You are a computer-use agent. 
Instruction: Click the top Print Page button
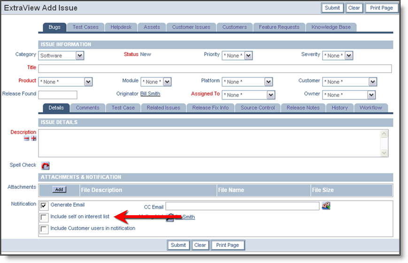[381, 8]
